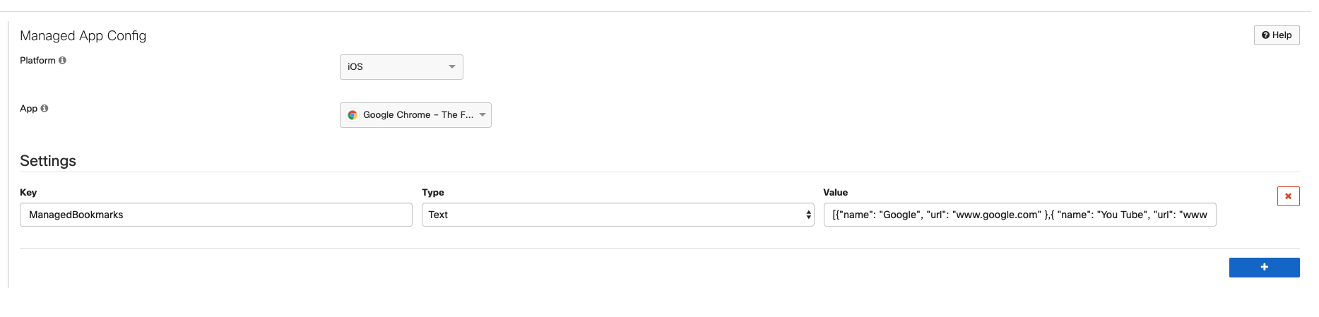
Task: Click the info icon beside Platform
Action: tap(62, 61)
